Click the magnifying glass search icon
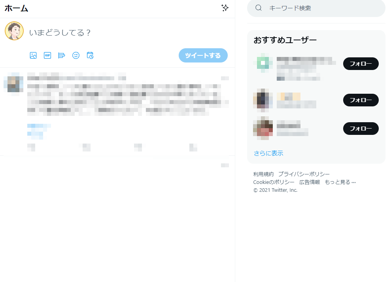The width and height of the screenshot is (391, 282). [x=259, y=8]
